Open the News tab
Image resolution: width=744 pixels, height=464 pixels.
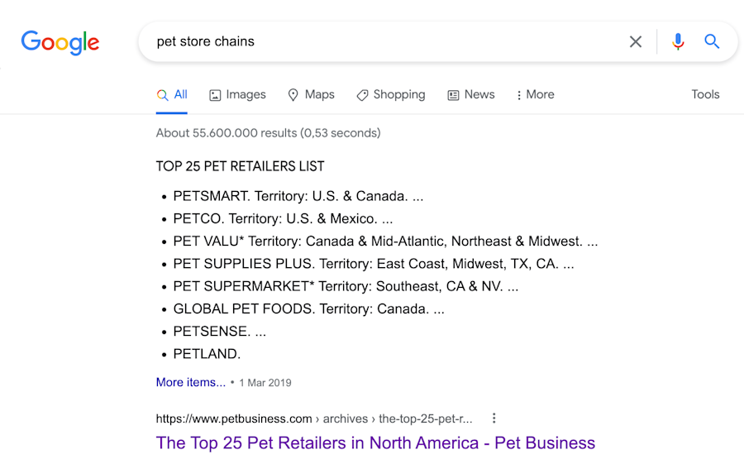point(479,94)
